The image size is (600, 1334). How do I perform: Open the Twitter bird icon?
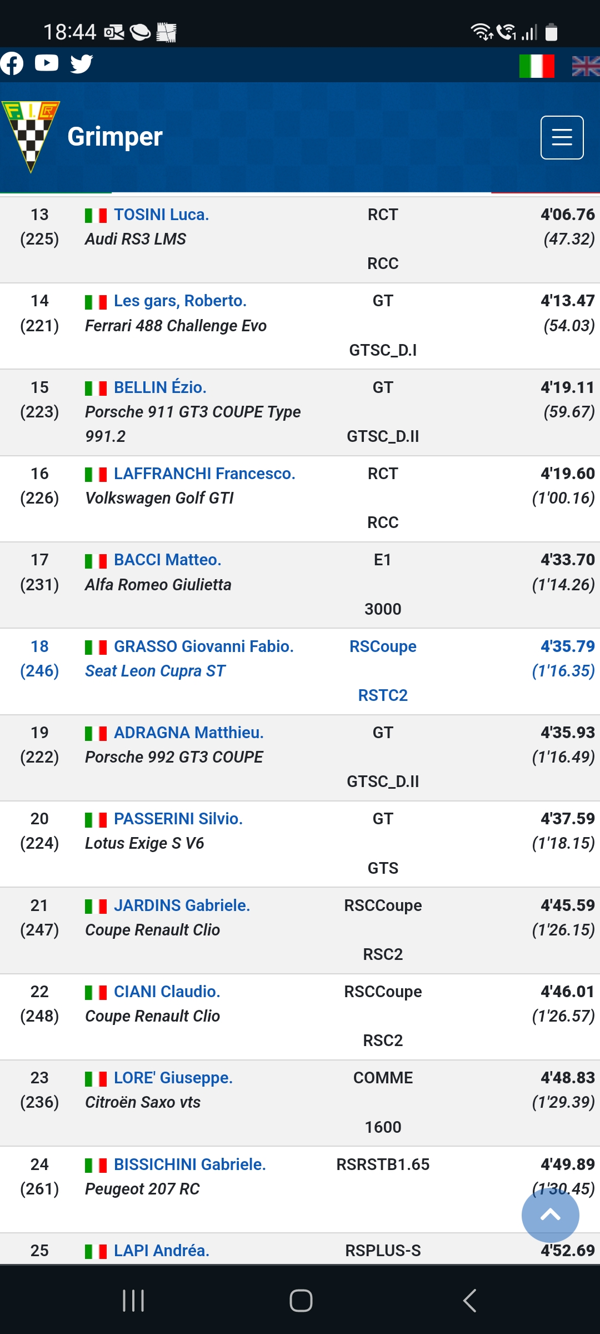pyautogui.click(x=82, y=64)
